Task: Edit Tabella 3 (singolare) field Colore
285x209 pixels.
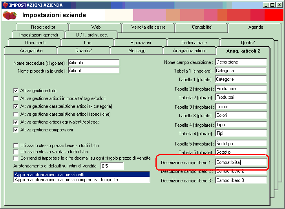Action: [x=241, y=107]
